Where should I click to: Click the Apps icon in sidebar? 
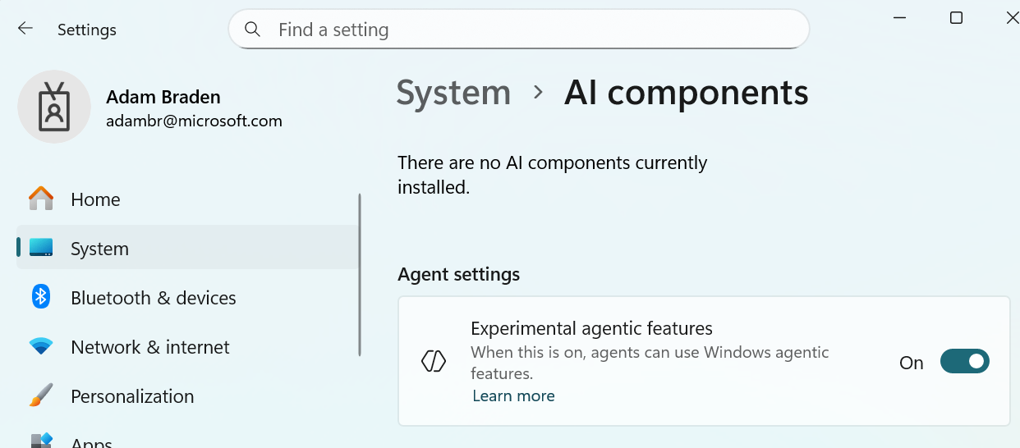point(41,441)
